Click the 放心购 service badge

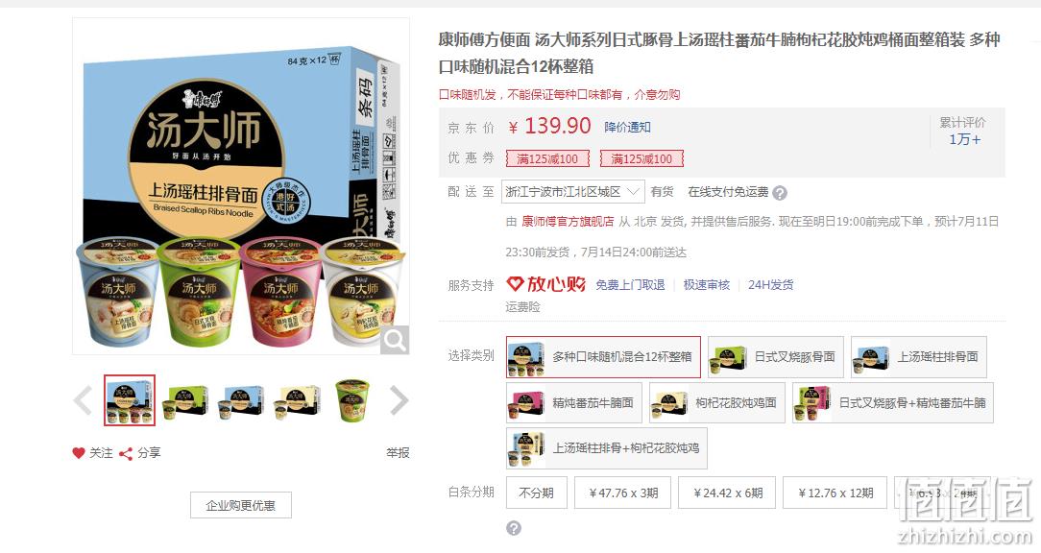545,284
